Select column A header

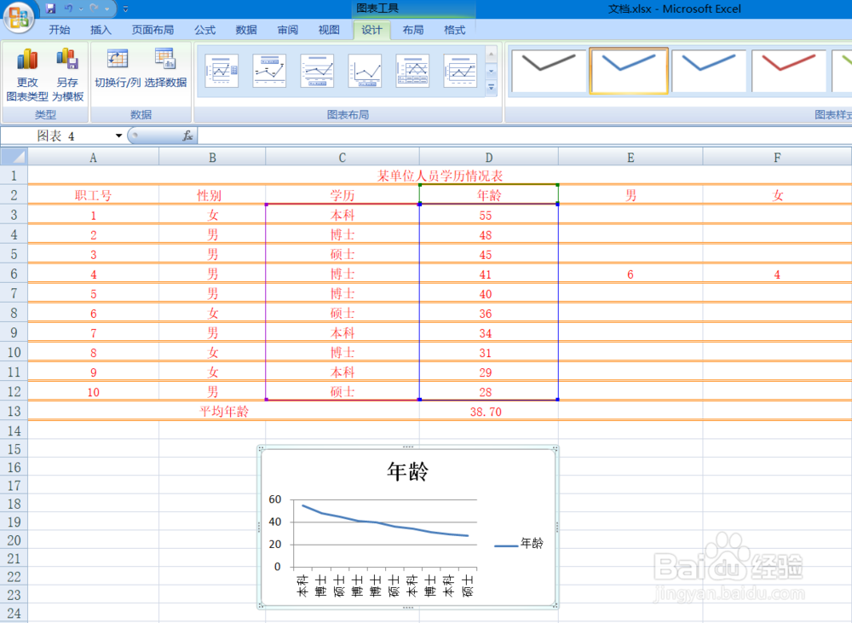coord(94,157)
